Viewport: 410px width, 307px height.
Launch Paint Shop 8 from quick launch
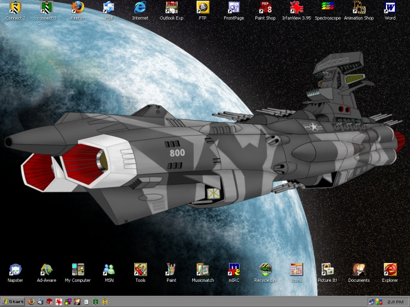pos(49,302)
